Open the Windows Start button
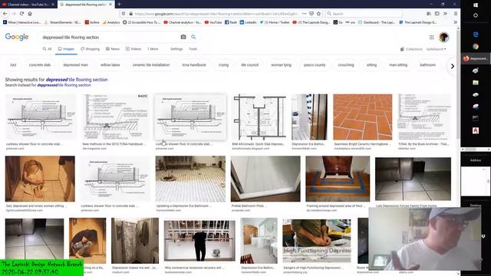 pyautogui.click(x=476, y=5)
